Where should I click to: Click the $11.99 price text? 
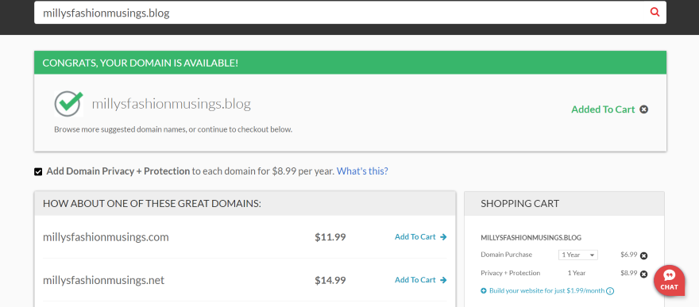(330, 237)
